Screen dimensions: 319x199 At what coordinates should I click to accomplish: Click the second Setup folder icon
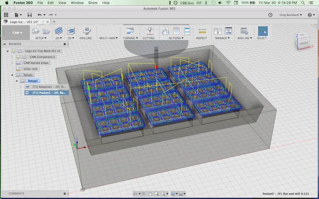pyautogui.click(x=46, y=31)
